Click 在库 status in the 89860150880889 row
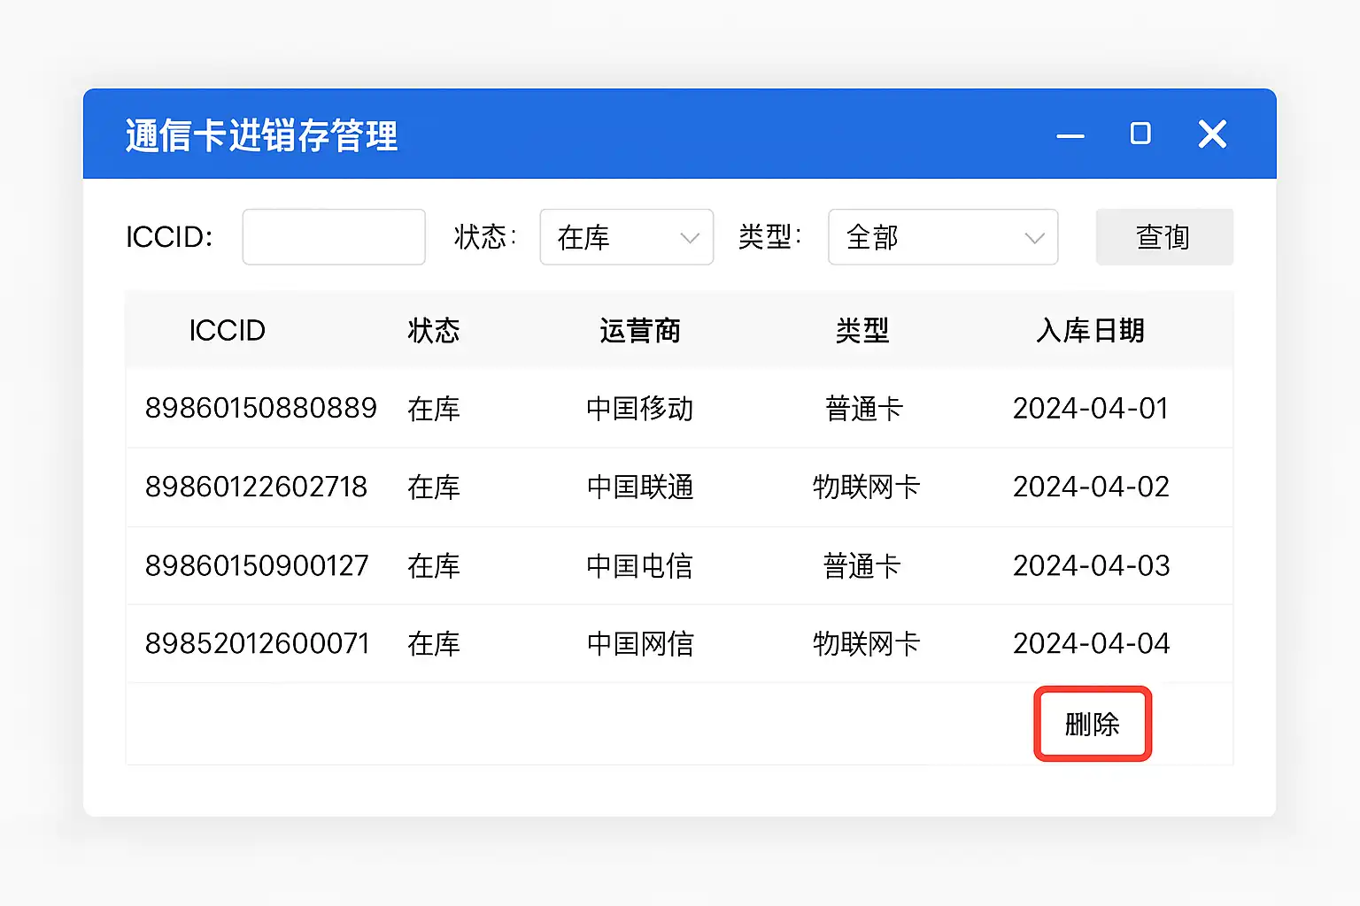 [434, 409]
